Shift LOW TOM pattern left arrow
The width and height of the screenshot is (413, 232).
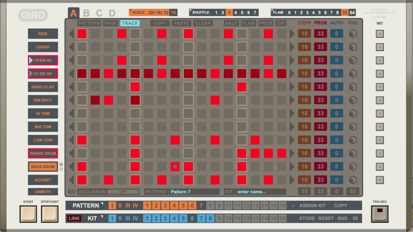pos(72,140)
